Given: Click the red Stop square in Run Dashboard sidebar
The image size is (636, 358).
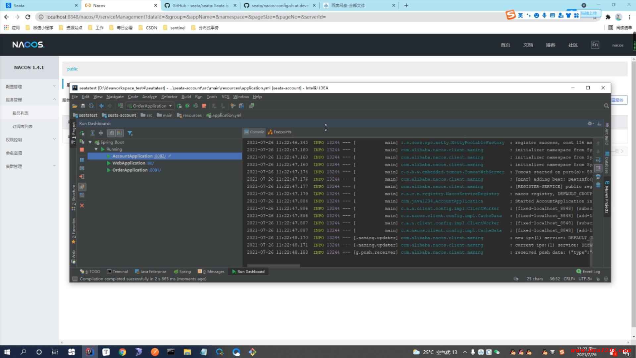Looking at the screenshot, I should click(x=82, y=150).
